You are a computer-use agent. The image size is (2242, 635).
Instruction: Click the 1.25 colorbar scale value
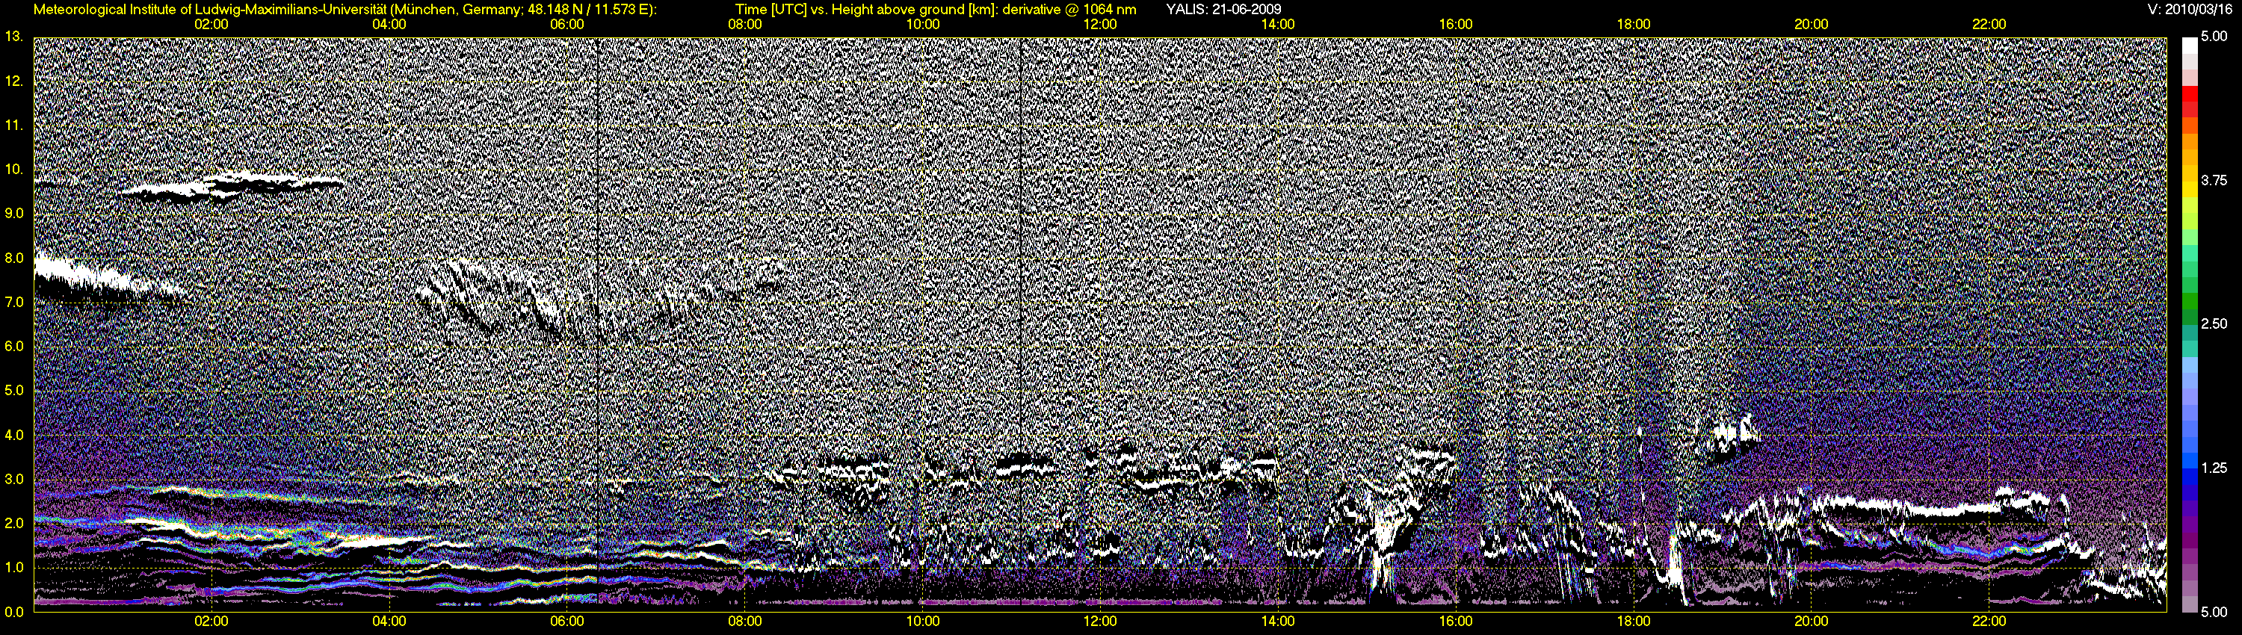pos(2214,468)
